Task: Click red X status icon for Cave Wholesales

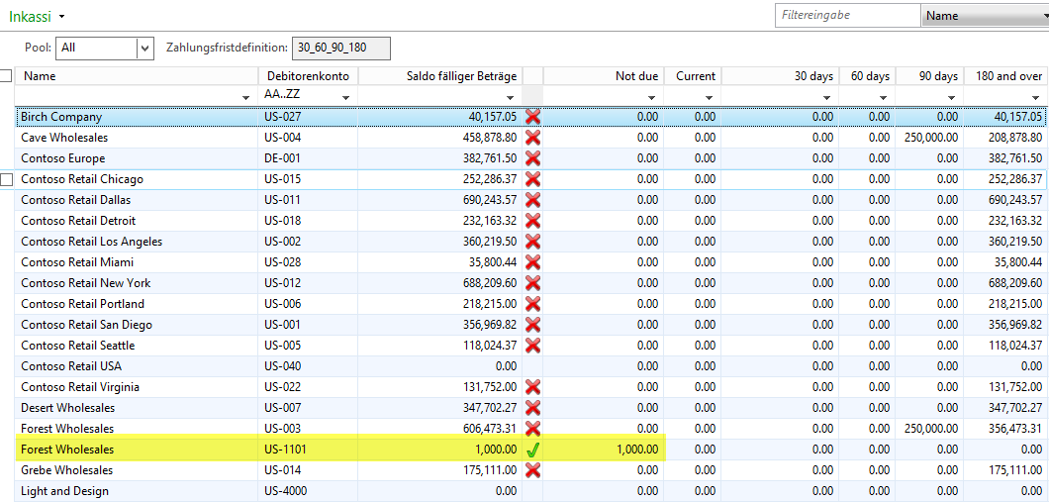Action: pos(532,138)
